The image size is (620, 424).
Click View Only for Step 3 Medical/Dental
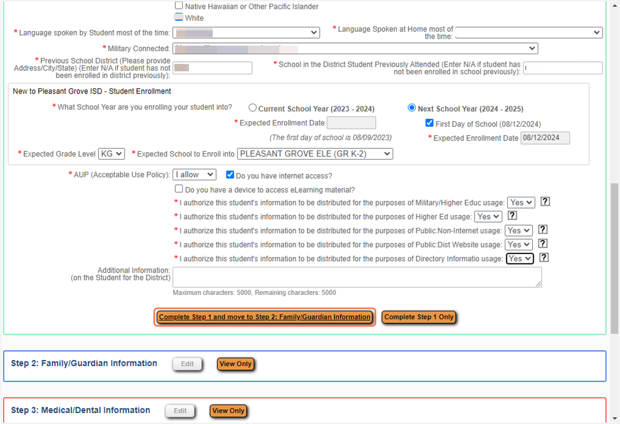click(228, 411)
